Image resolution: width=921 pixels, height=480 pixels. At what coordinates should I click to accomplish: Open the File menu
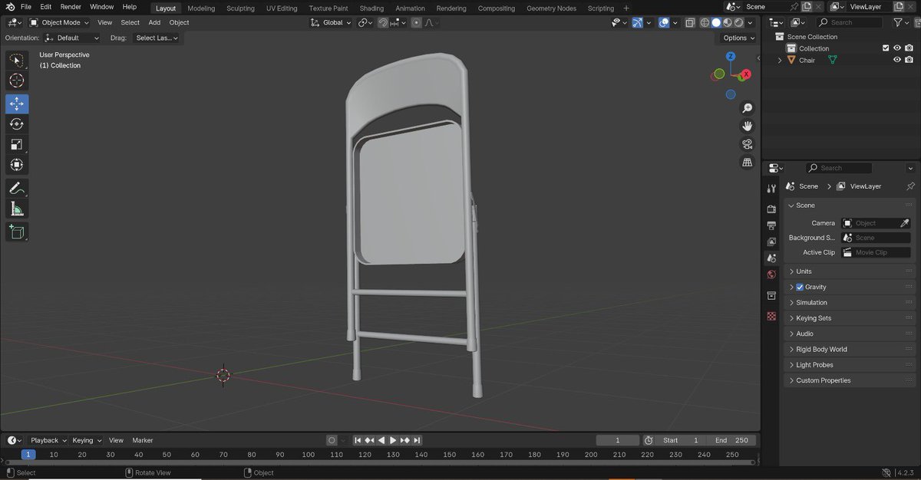click(x=26, y=7)
